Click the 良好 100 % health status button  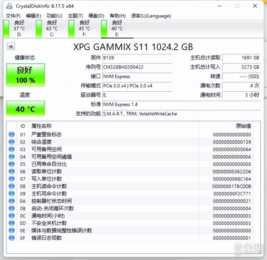26,75
